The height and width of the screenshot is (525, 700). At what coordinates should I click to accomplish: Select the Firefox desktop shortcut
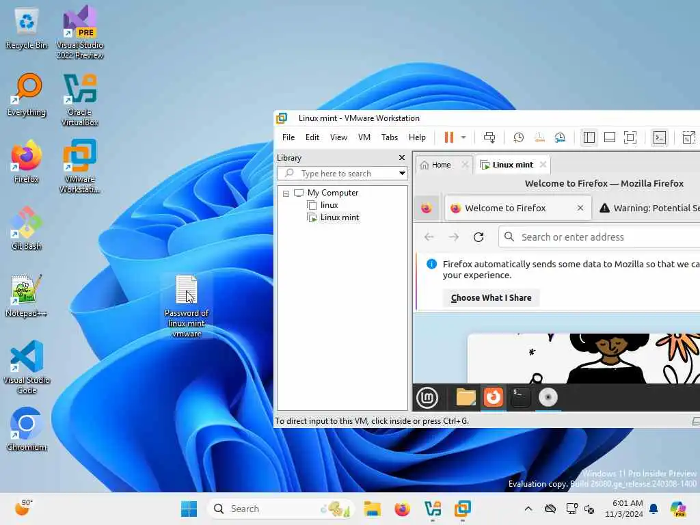click(x=27, y=161)
